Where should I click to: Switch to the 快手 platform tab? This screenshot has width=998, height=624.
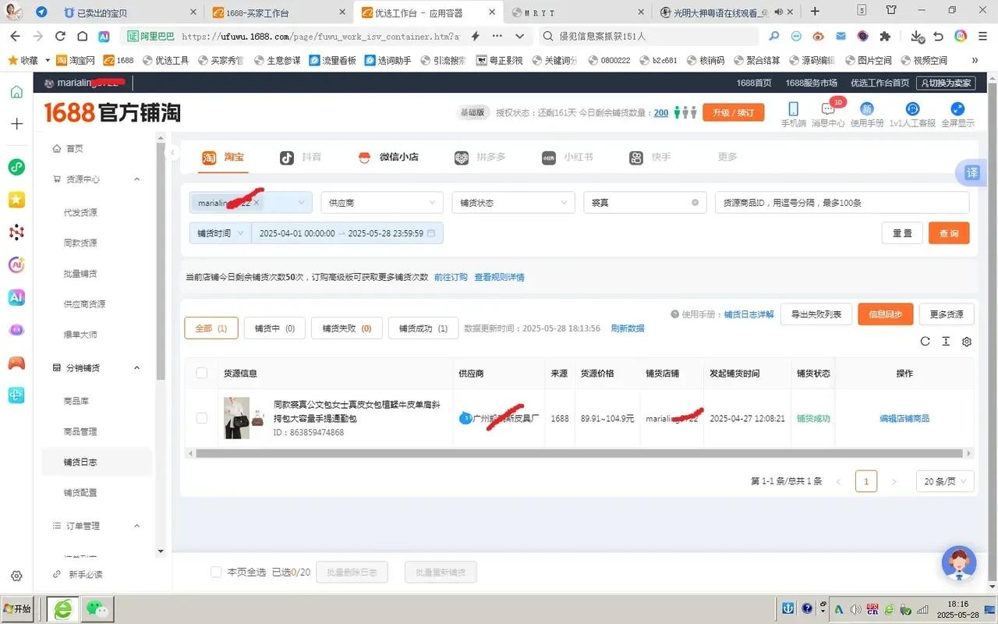tap(650, 157)
